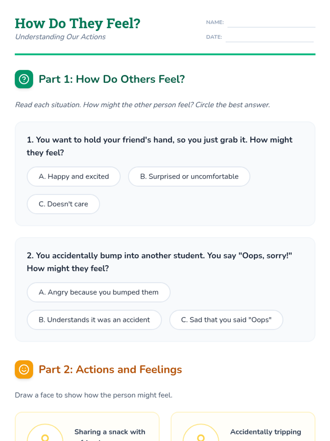This screenshot has width=330, height=441.
Task: Click the face circle beside Sharing a snack
Action: pos(45,434)
